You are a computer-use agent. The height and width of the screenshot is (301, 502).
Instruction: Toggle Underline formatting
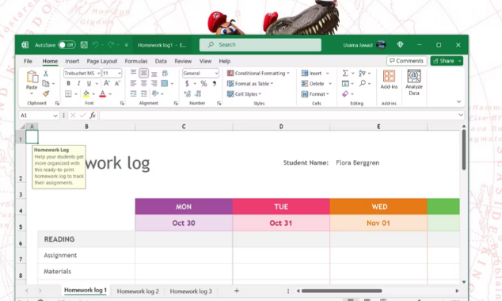(x=89, y=84)
